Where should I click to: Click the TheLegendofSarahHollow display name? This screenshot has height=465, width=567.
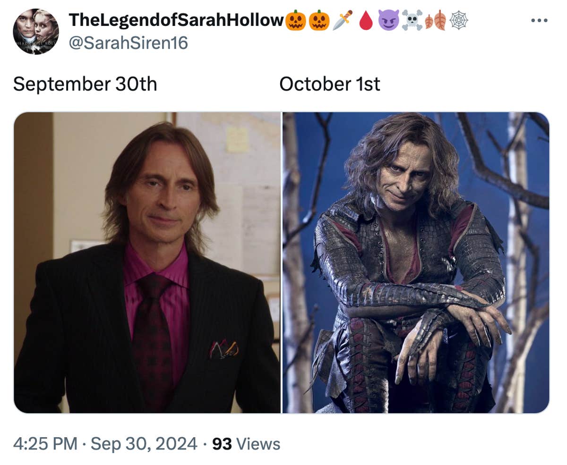[177, 18]
